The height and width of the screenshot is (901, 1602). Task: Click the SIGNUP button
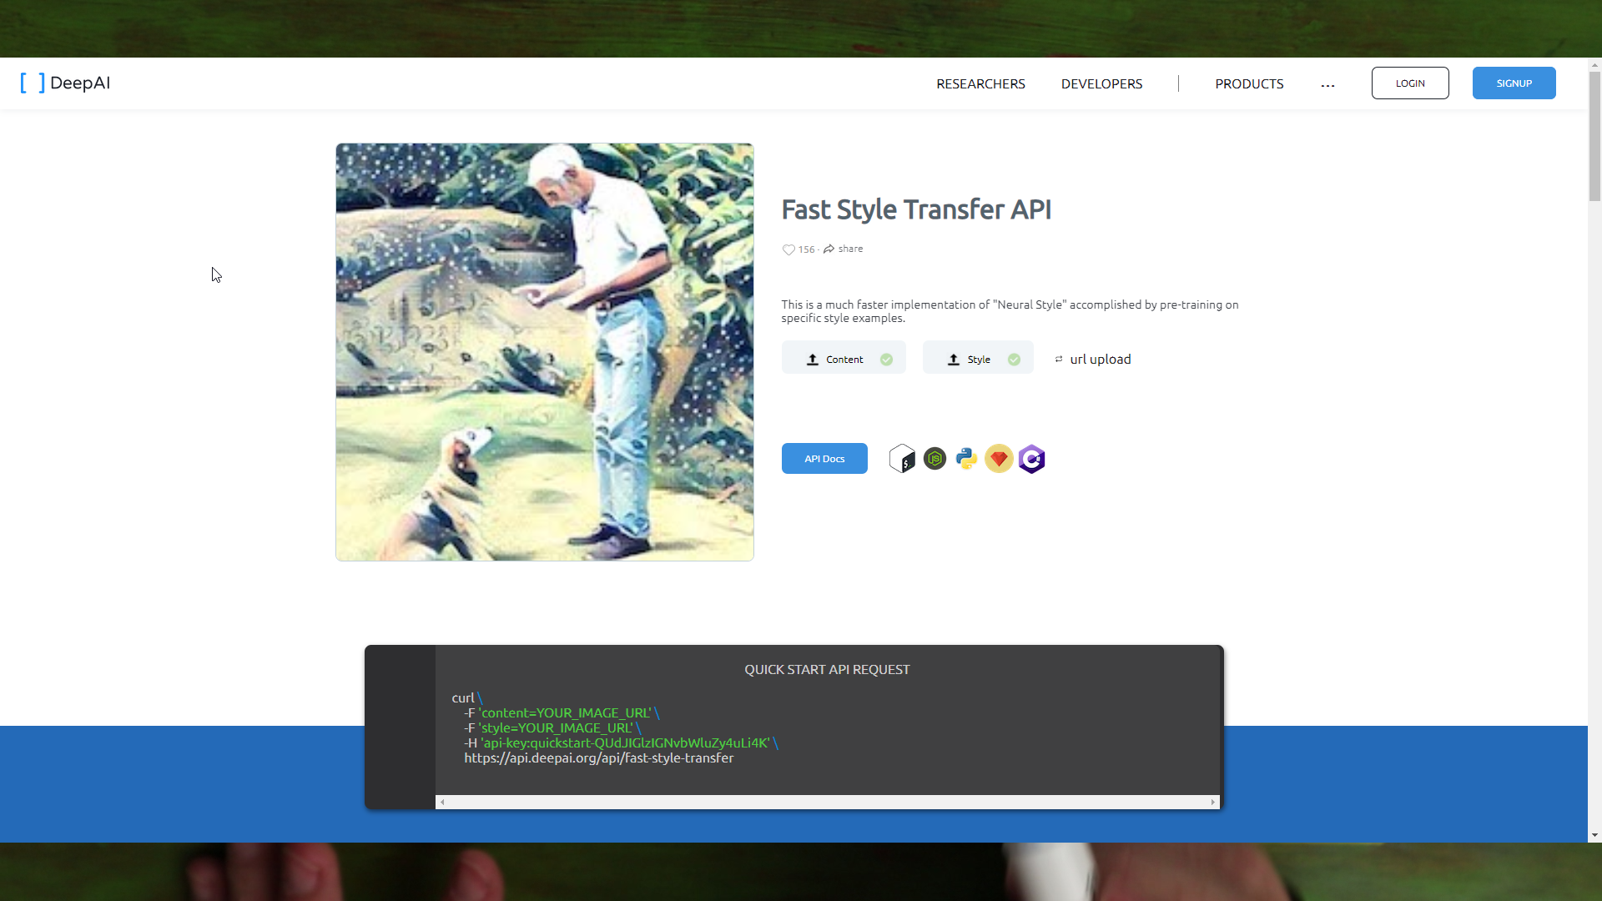click(1514, 83)
